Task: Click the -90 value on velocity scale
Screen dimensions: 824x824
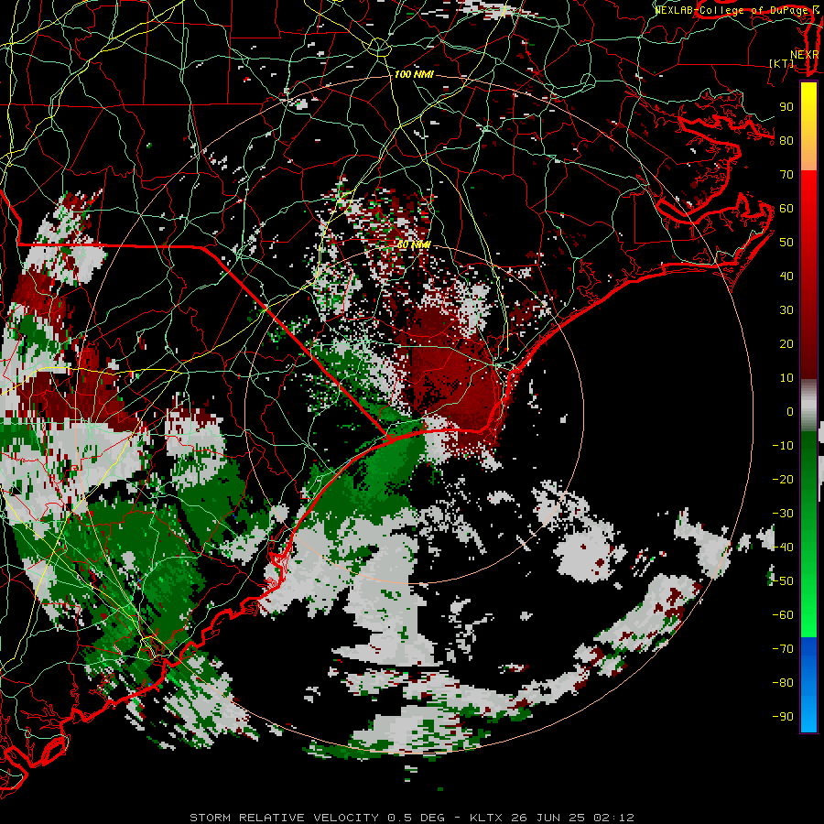Action: tap(783, 716)
